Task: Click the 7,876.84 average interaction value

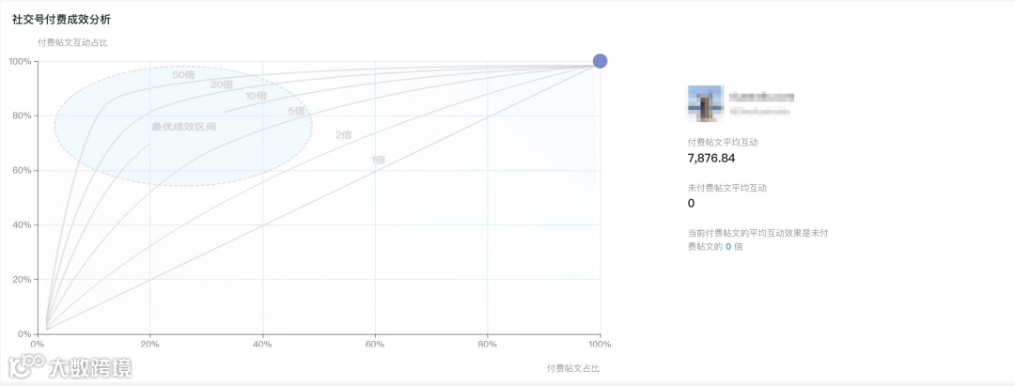Action: [711, 158]
